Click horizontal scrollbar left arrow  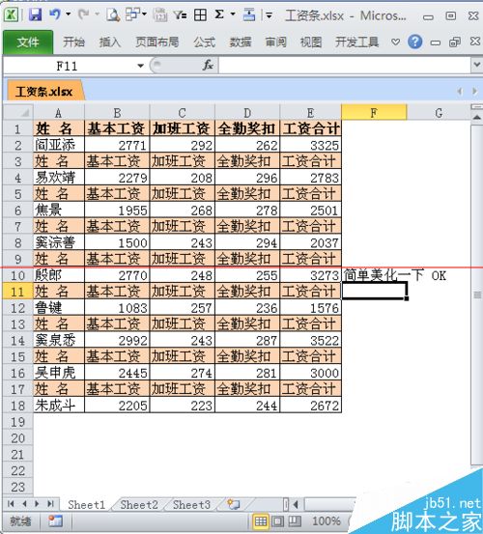pos(296,504)
